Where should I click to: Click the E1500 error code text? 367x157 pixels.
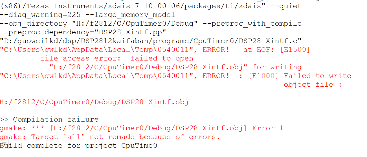(x=295, y=50)
